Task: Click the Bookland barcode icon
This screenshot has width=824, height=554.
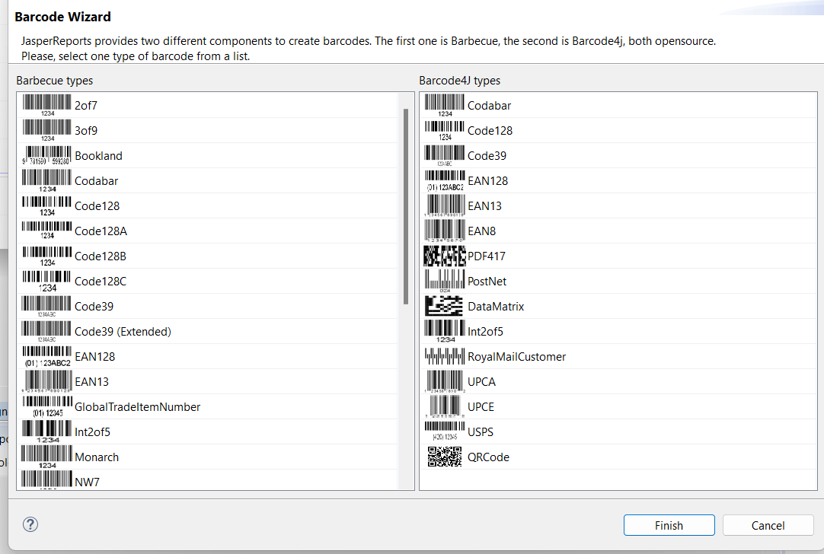Action: pyautogui.click(x=46, y=155)
